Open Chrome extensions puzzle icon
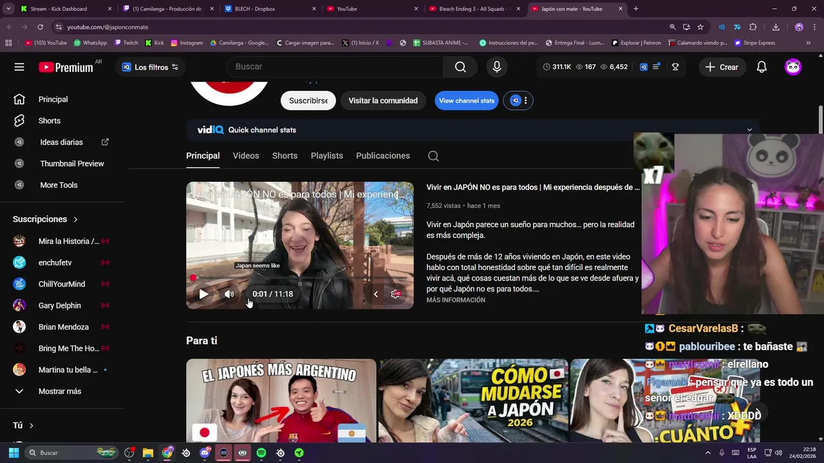 (x=753, y=27)
